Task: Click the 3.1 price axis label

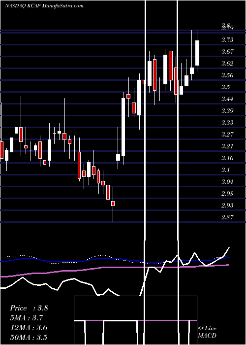Action: point(225,170)
